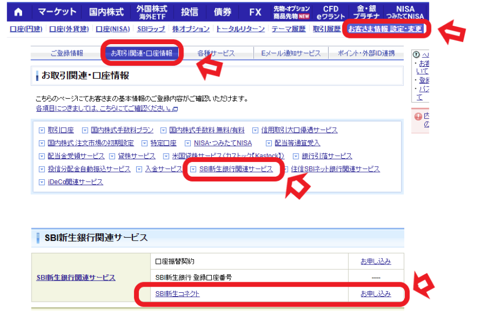Jump to 投信分配金自動振込サービス section

tap(89, 169)
